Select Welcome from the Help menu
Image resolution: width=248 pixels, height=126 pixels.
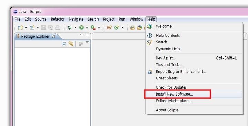(x=194, y=26)
